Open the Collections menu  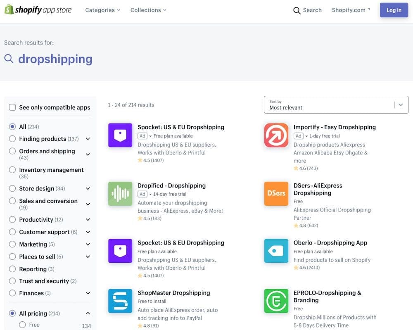148,10
